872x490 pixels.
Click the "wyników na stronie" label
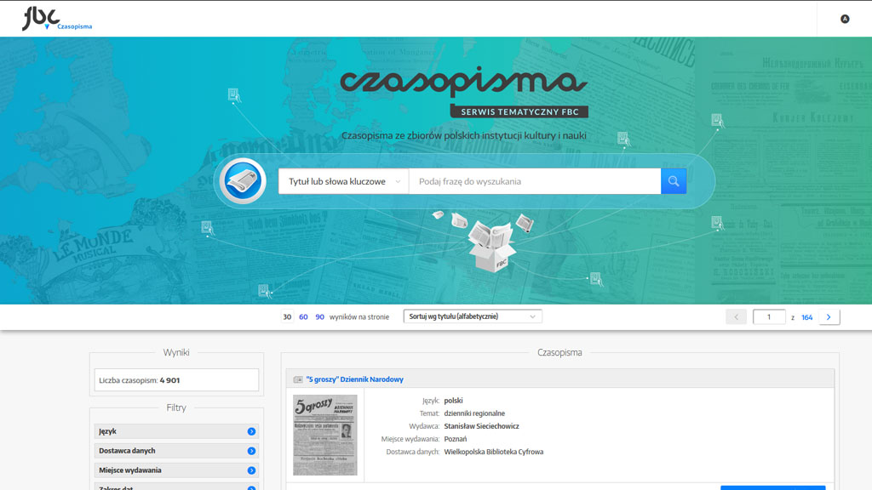tap(359, 316)
